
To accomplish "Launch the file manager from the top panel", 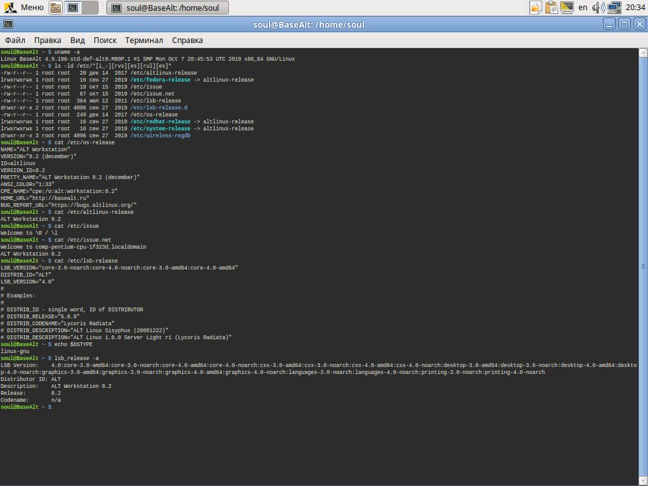I will click(x=56, y=8).
